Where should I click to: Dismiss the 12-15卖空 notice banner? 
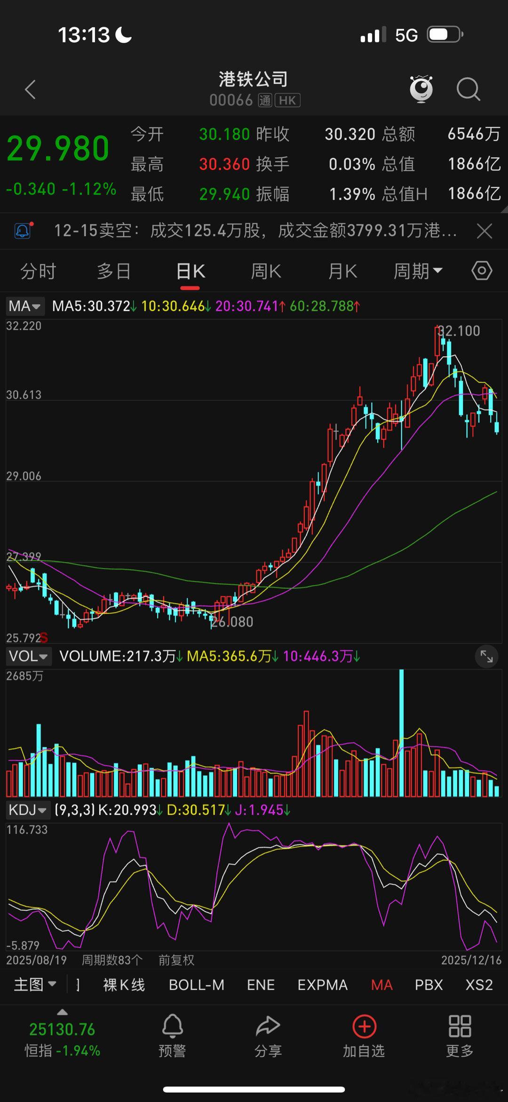[484, 231]
